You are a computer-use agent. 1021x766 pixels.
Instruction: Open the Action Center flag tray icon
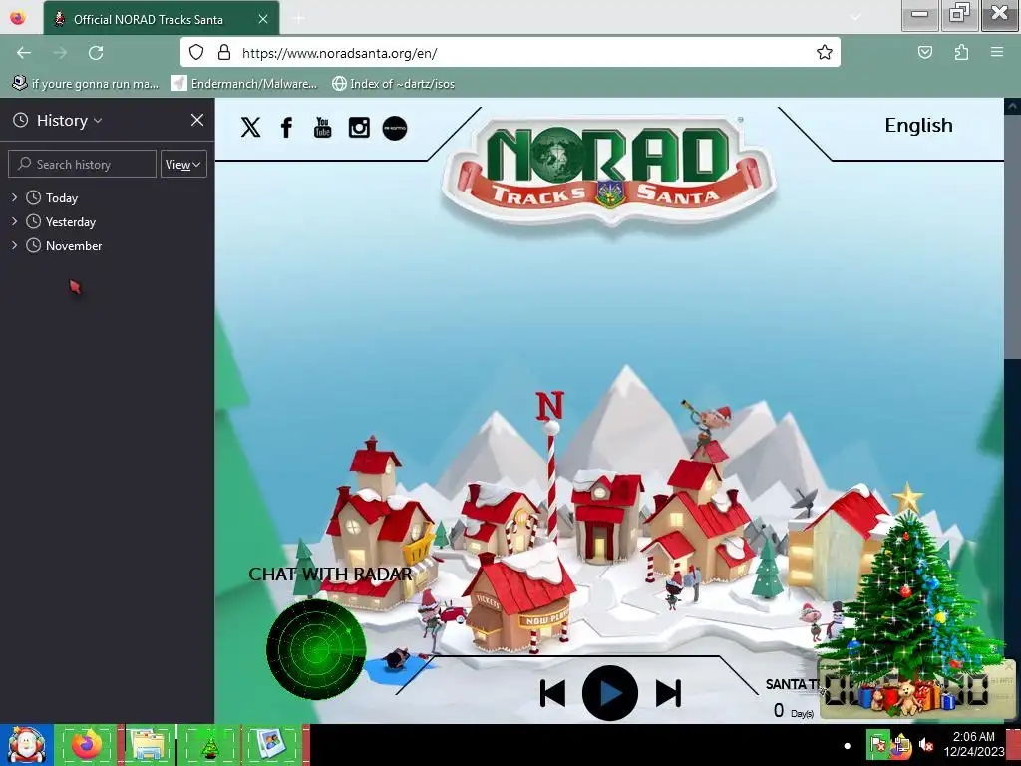point(877,744)
